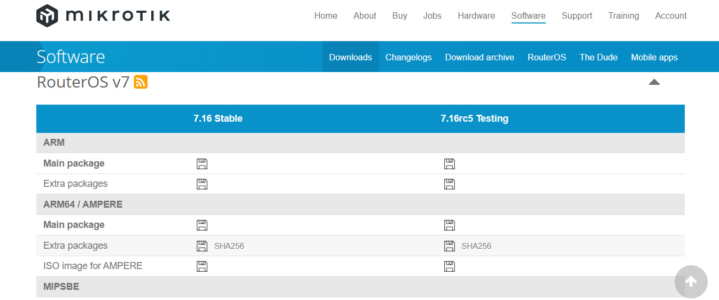Click the scroll-to-top arrow button
This screenshot has height=300, width=719.
coord(691,282)
